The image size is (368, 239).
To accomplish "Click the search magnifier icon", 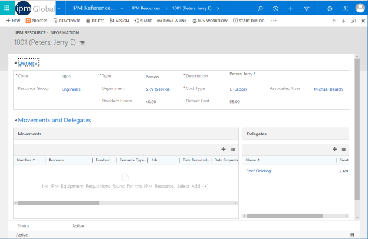I will click(261, 9).
